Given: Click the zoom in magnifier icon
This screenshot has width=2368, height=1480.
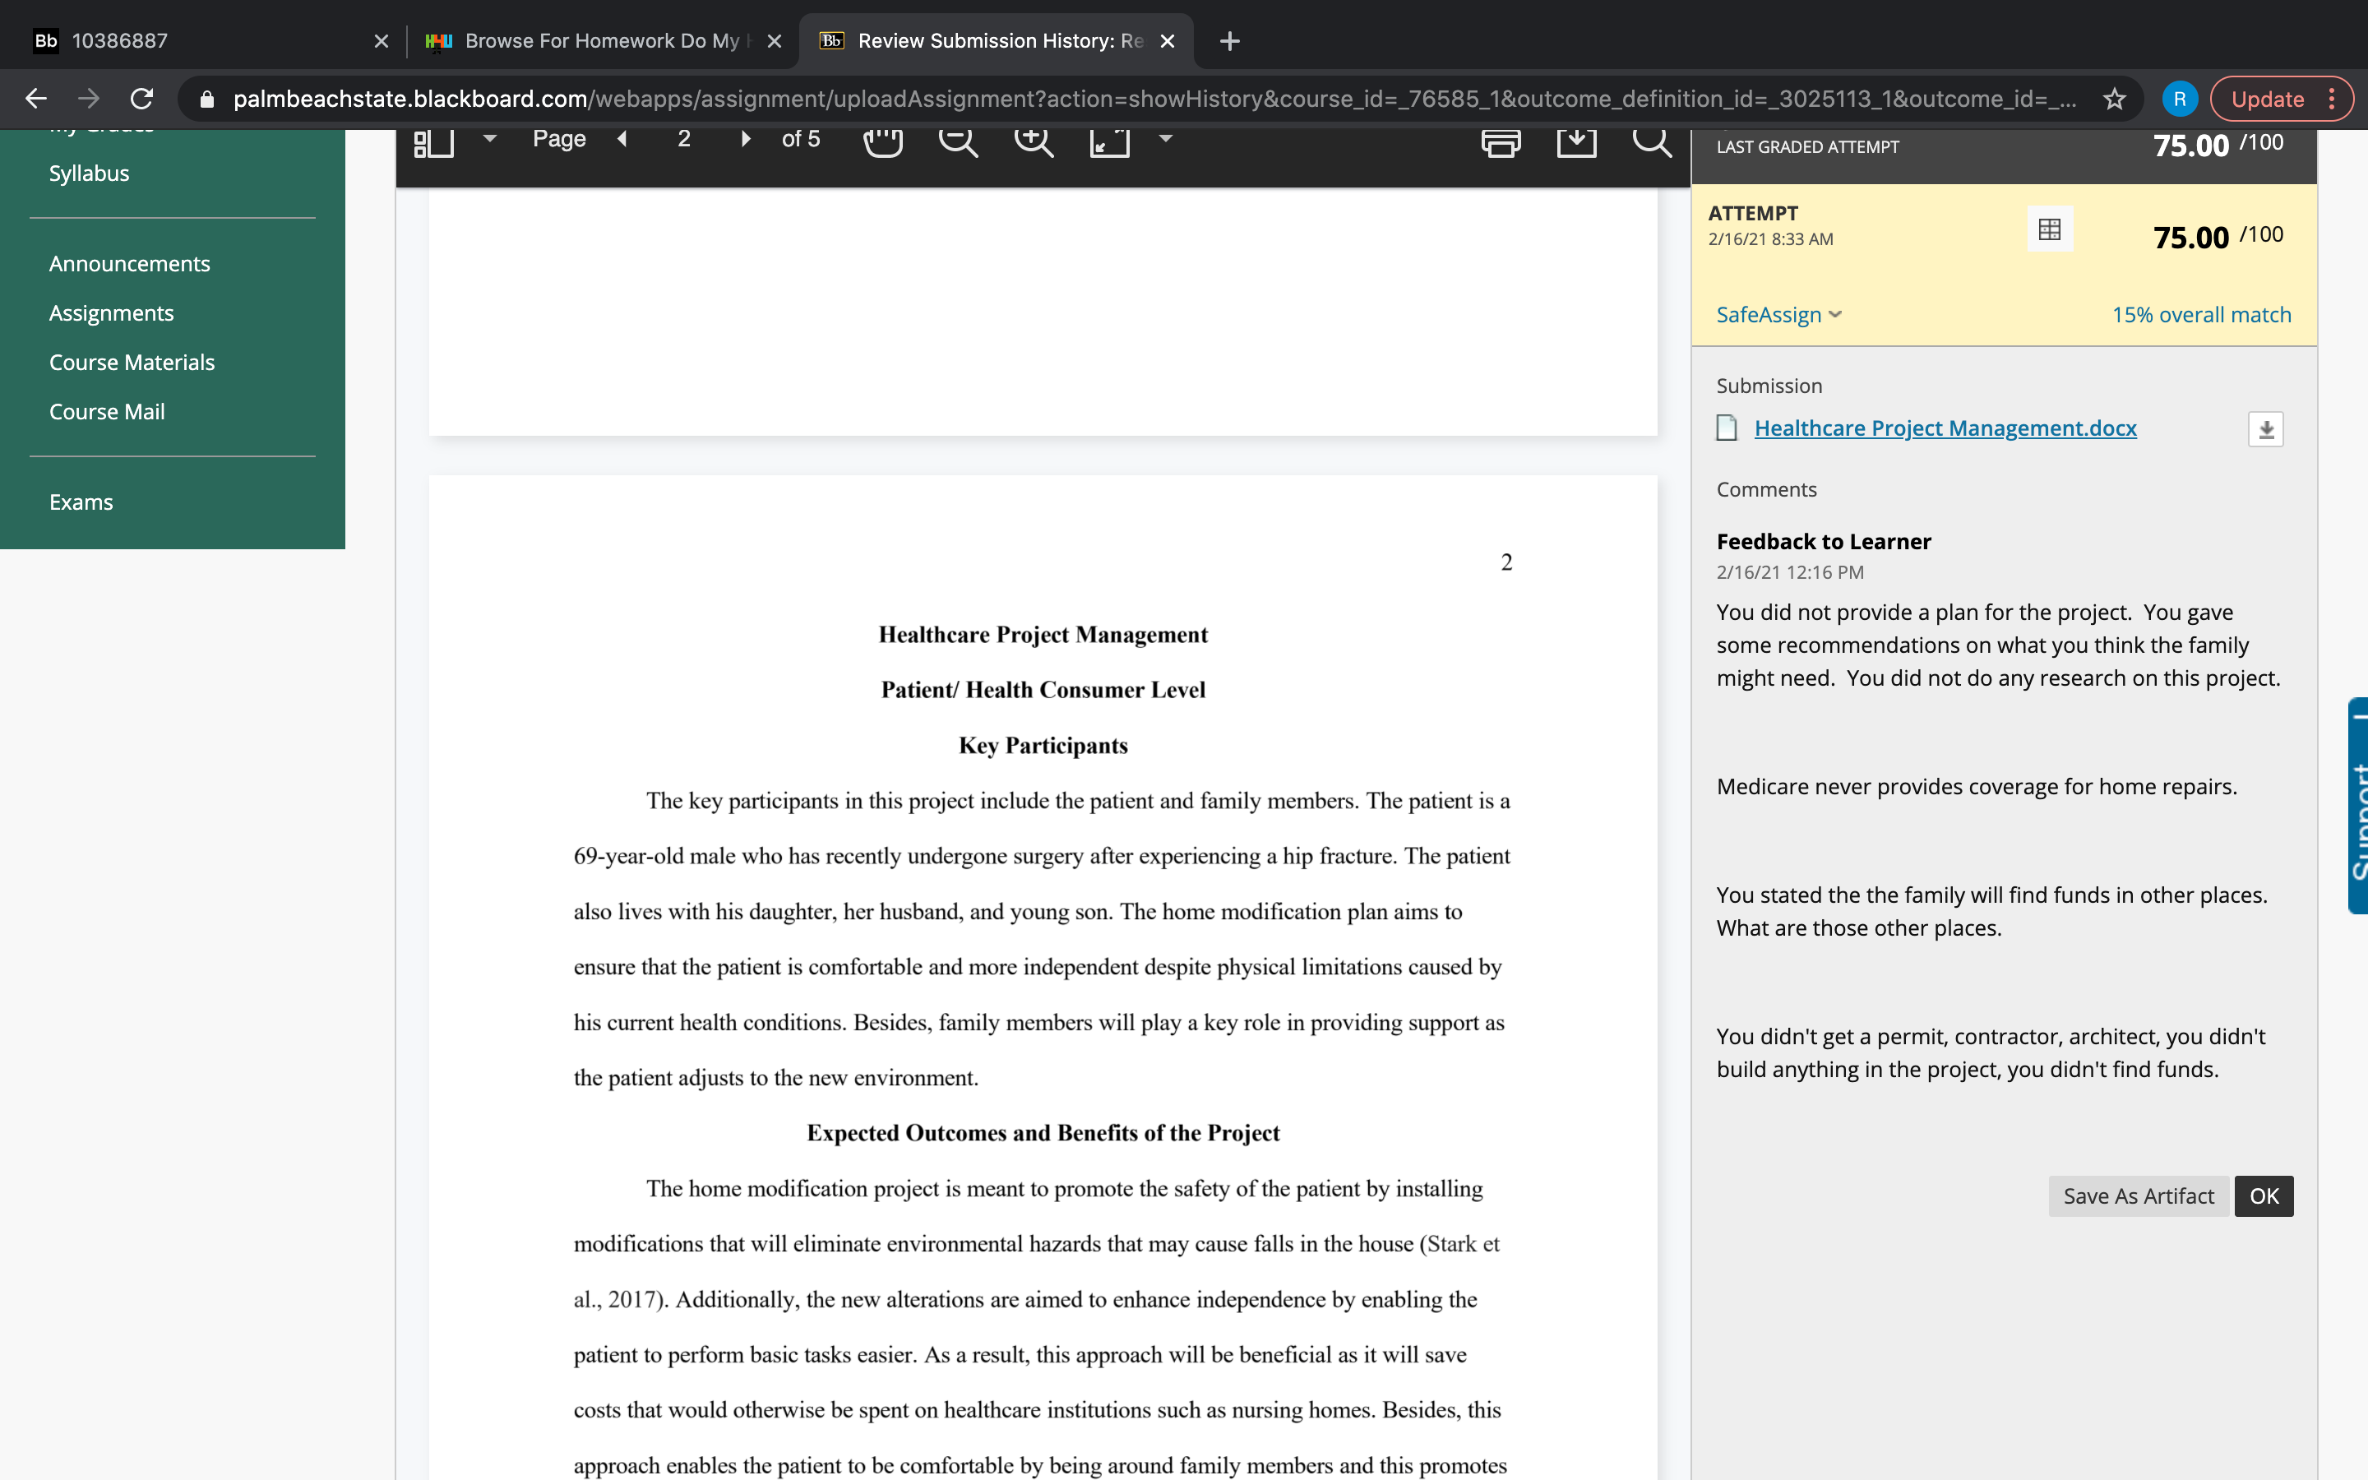Looking at the screenshot, I should (x=1033, y=142).
